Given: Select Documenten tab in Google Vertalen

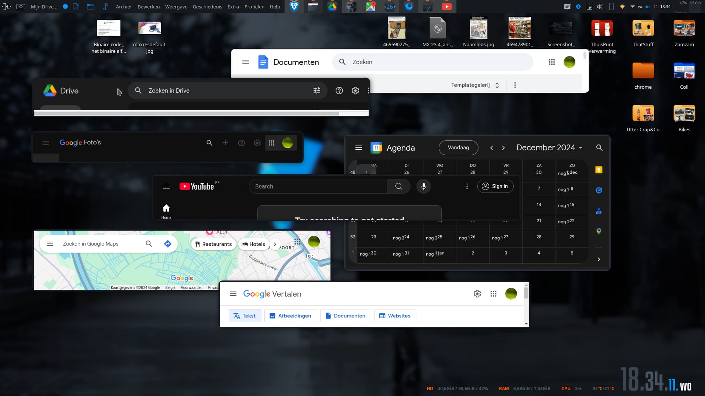Looking at the screenshot, I should pos(346,316).
